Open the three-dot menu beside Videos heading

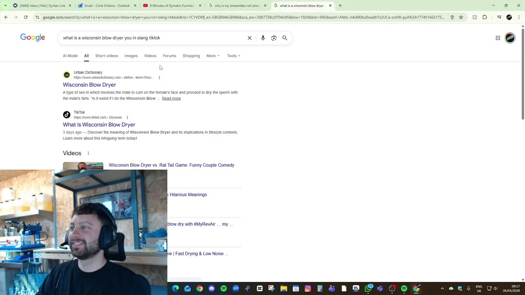tap(88, 153)
